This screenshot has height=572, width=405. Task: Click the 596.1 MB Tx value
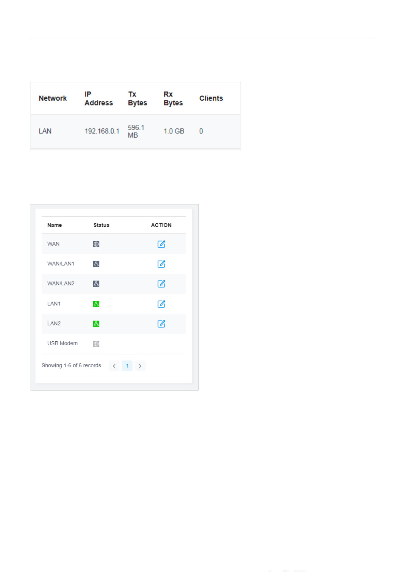[136, 131]
